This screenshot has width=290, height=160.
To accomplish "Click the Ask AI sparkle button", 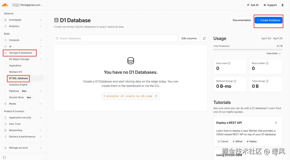I will click(x=253, y=5).
